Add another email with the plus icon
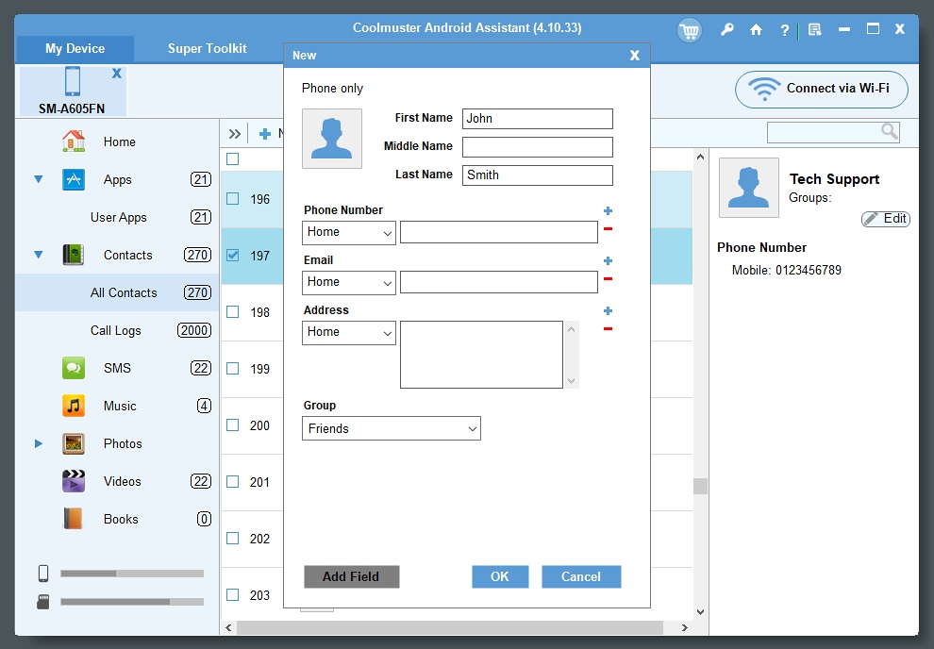 (x=608, y=260)
